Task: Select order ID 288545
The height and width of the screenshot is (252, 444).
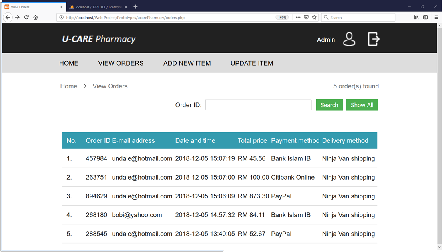Action: point(96,234)
